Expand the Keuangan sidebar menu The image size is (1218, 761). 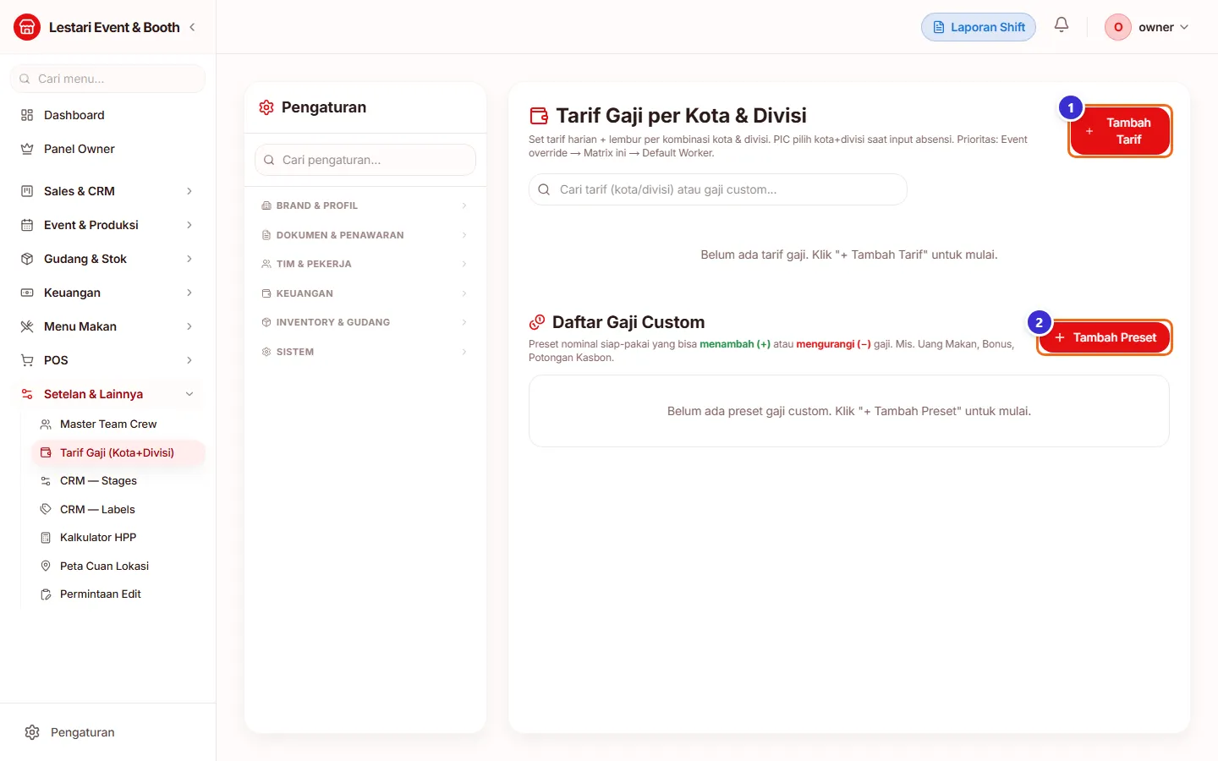coord(107,293)
